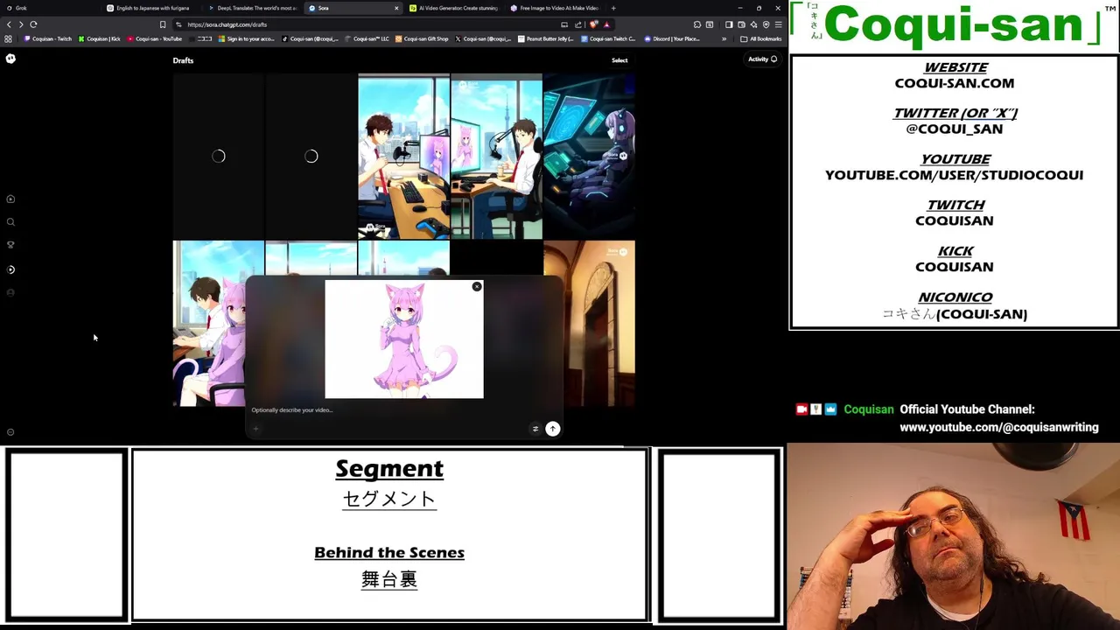This screenshot has width=1120, height=630.
Task: Open the Activity panel button
Action: pyautogui.click(x=762, y=59)
